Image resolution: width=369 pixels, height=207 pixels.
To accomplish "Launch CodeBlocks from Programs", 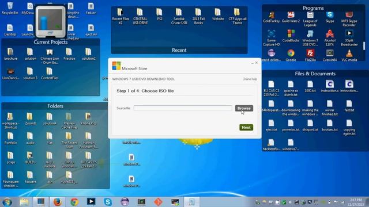I will pyautogui.click(x=291, y=36).
